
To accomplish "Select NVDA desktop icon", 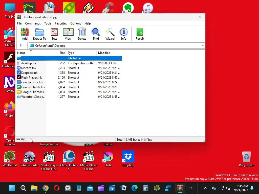I will coord(10,84).
